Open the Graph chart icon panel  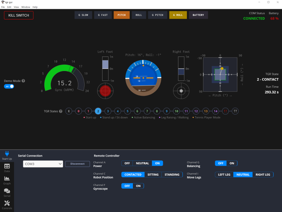coord(7,180)
